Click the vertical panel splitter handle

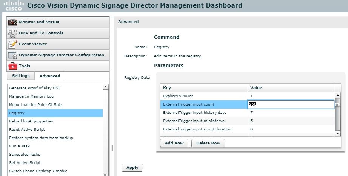tap(112, 148)
